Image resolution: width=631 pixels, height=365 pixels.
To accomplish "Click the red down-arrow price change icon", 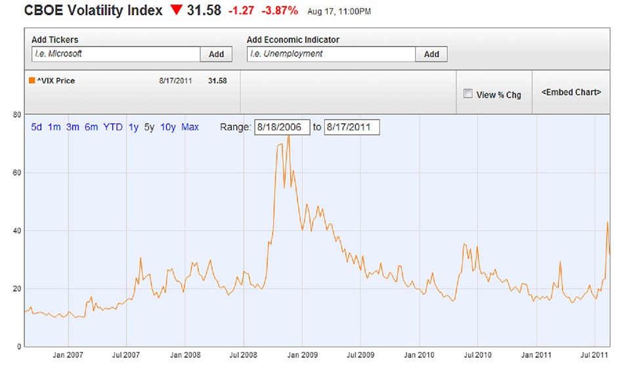I will (x=176, y=10).
